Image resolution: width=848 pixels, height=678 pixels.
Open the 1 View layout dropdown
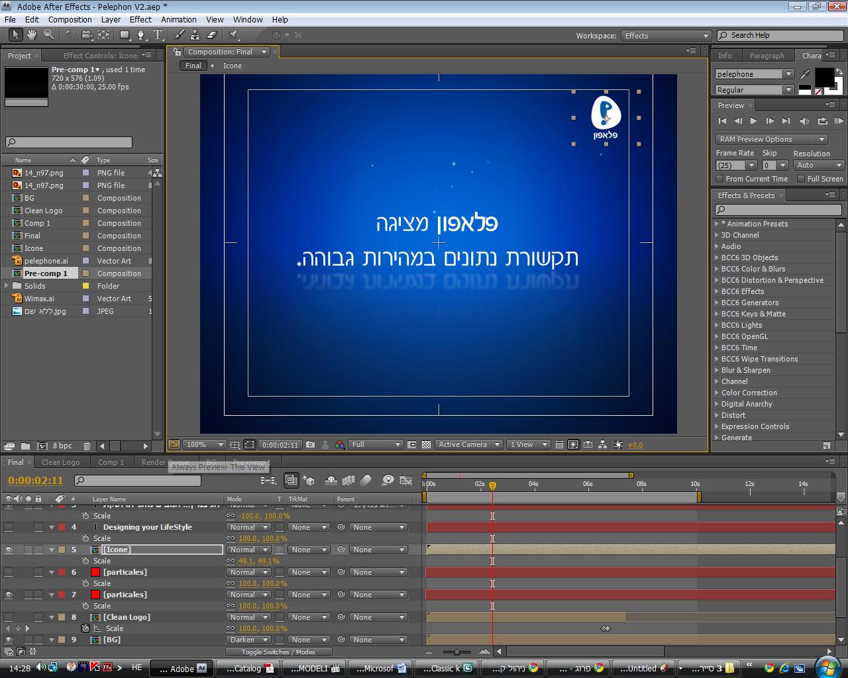528,445
